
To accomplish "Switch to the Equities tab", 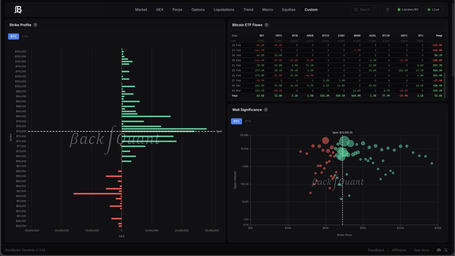I will point(289,9).
